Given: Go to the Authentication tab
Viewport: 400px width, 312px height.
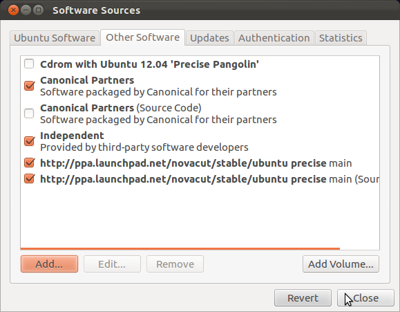Looking at the screenshot, I should tap(274, 38).
